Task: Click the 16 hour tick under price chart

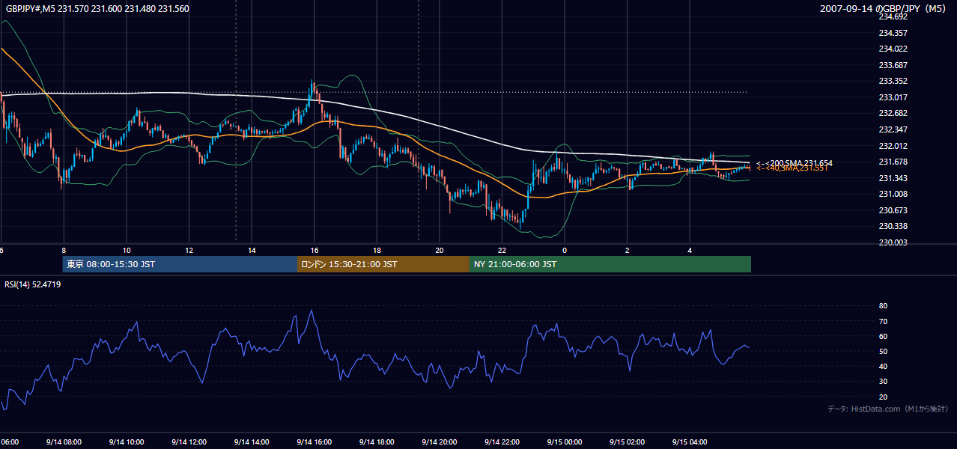Action: pos(315,251)
